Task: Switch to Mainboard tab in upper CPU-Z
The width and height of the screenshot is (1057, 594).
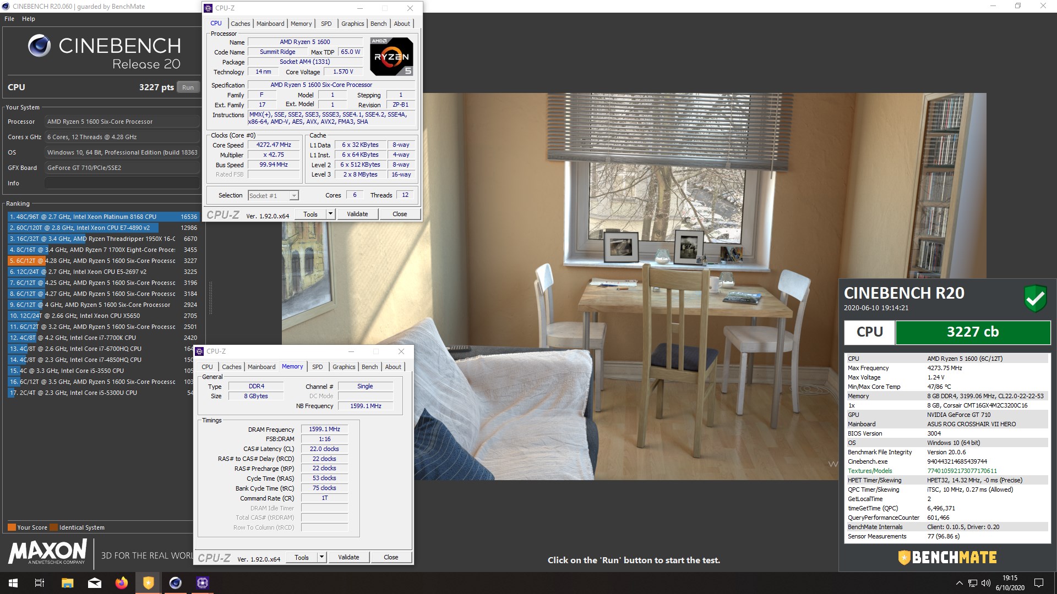Action: coord(270,24)
